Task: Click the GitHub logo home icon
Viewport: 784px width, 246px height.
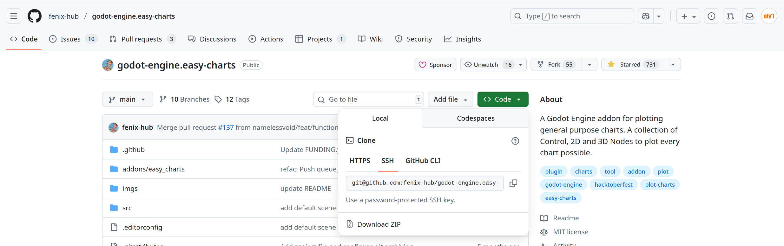Action: point(35,16)
